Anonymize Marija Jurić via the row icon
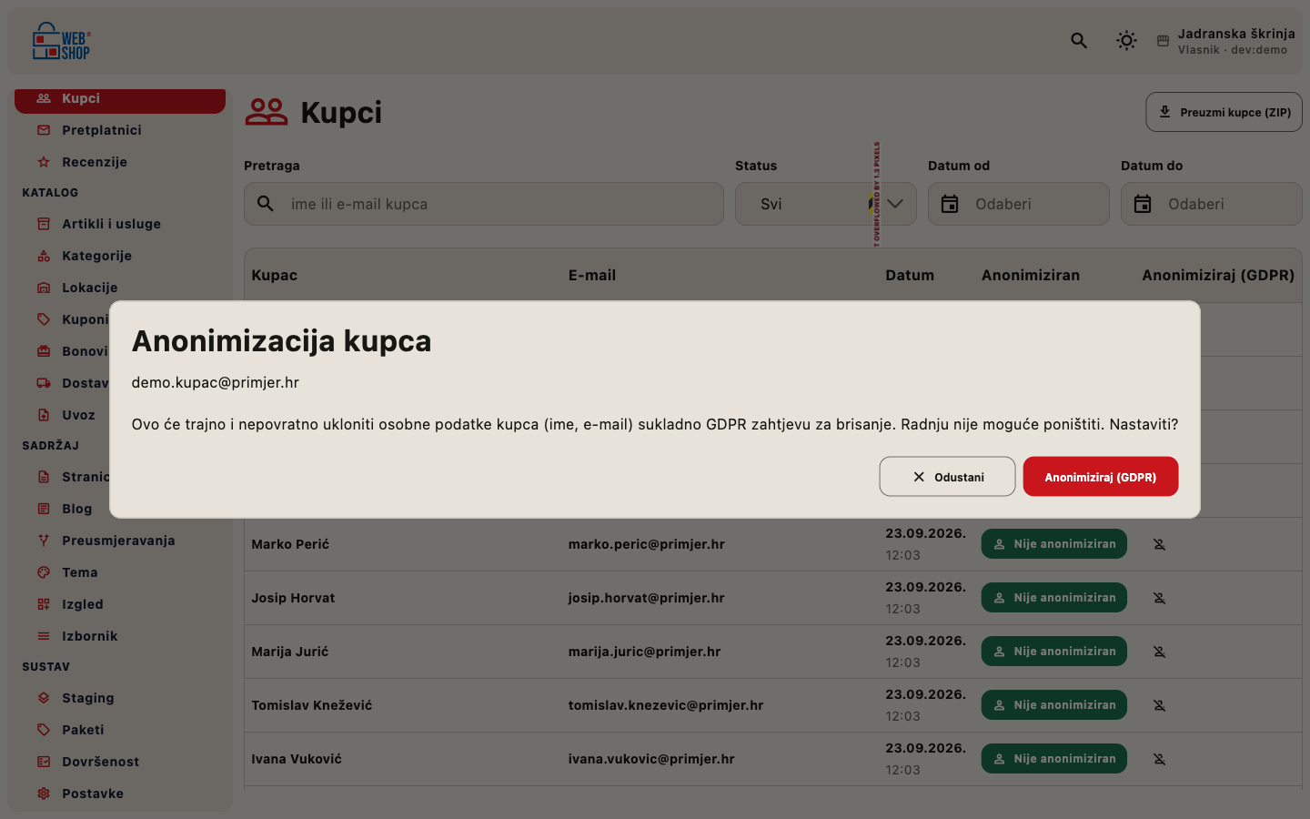The width and height of the screenshot is (1310, 819). [x=1159, y=652]
